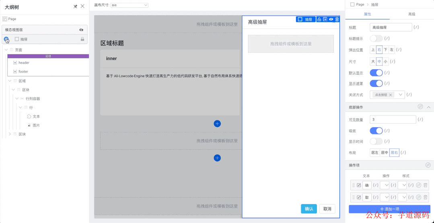Viewport: 434px width, 223px height.
Task: Copy the selected drawer component
Action: pos(325,19)
